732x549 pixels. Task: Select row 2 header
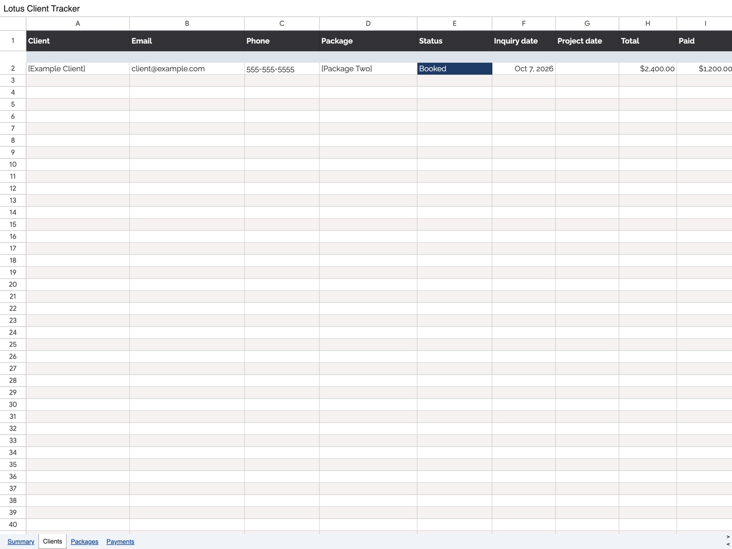coord(13,69)
